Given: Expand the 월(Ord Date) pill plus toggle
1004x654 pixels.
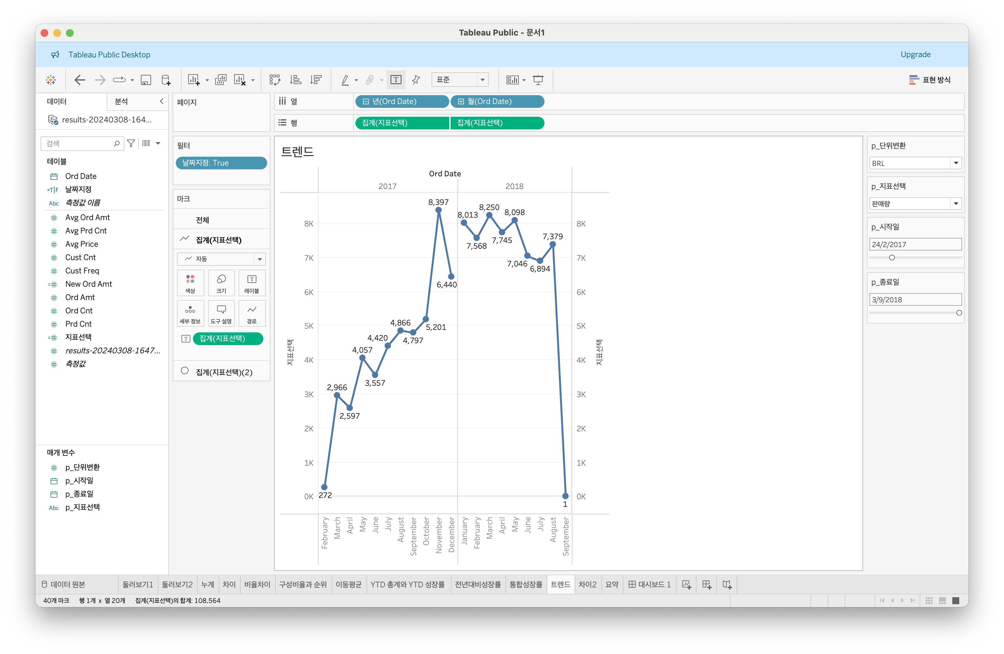Looking at the screenshot, I should click(461, 101).
